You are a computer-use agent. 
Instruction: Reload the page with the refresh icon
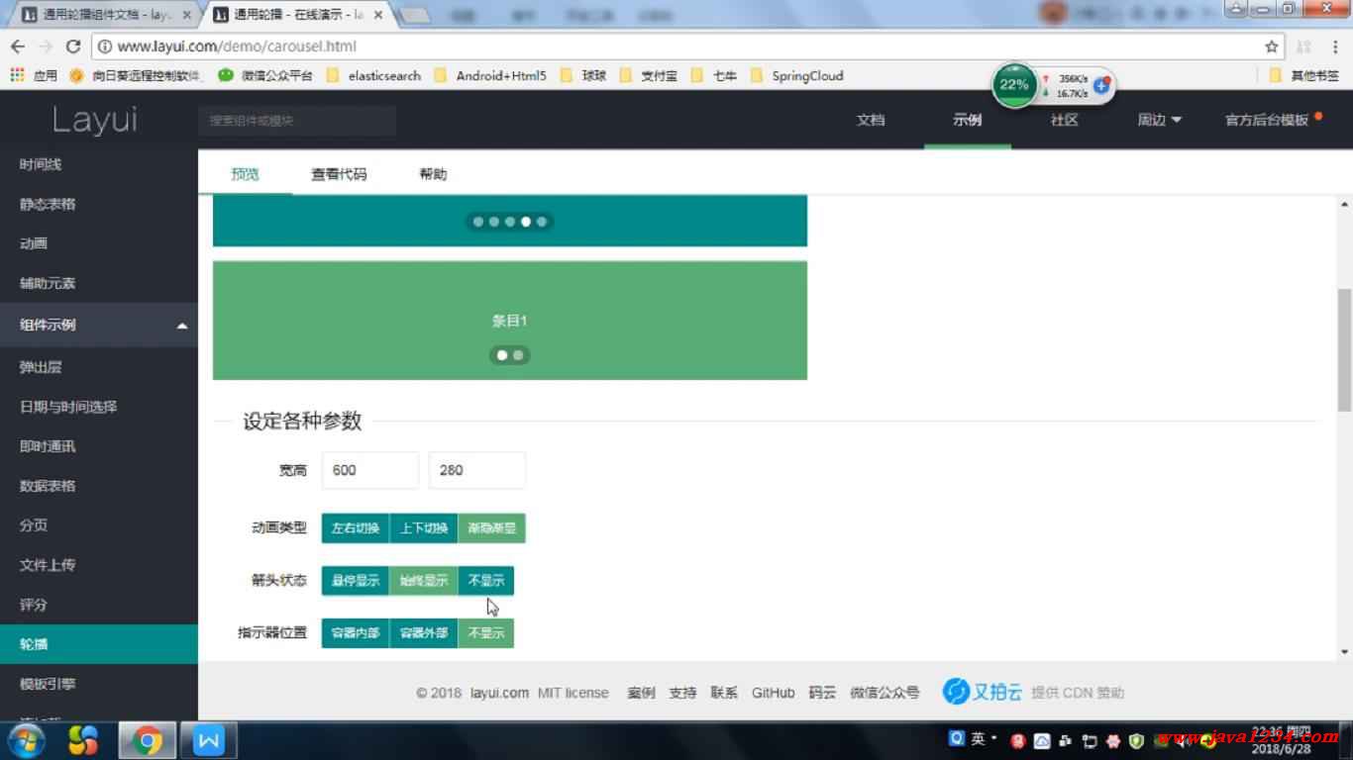[72, 47]
